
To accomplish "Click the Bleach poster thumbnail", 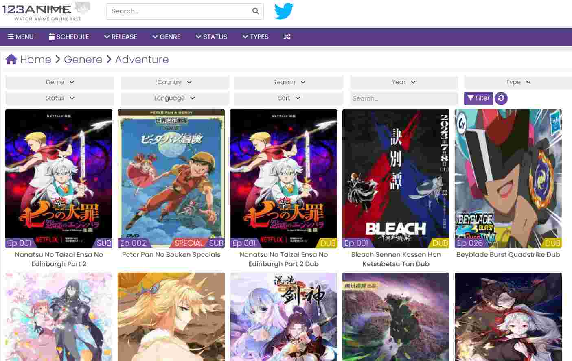I will (x=396, y=179).
